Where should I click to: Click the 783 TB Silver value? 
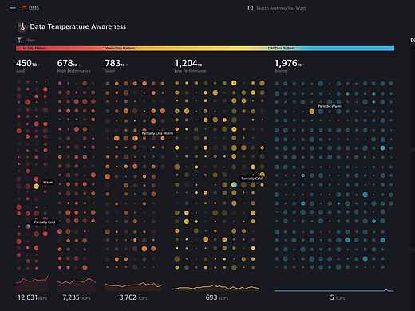coord(115,63)
